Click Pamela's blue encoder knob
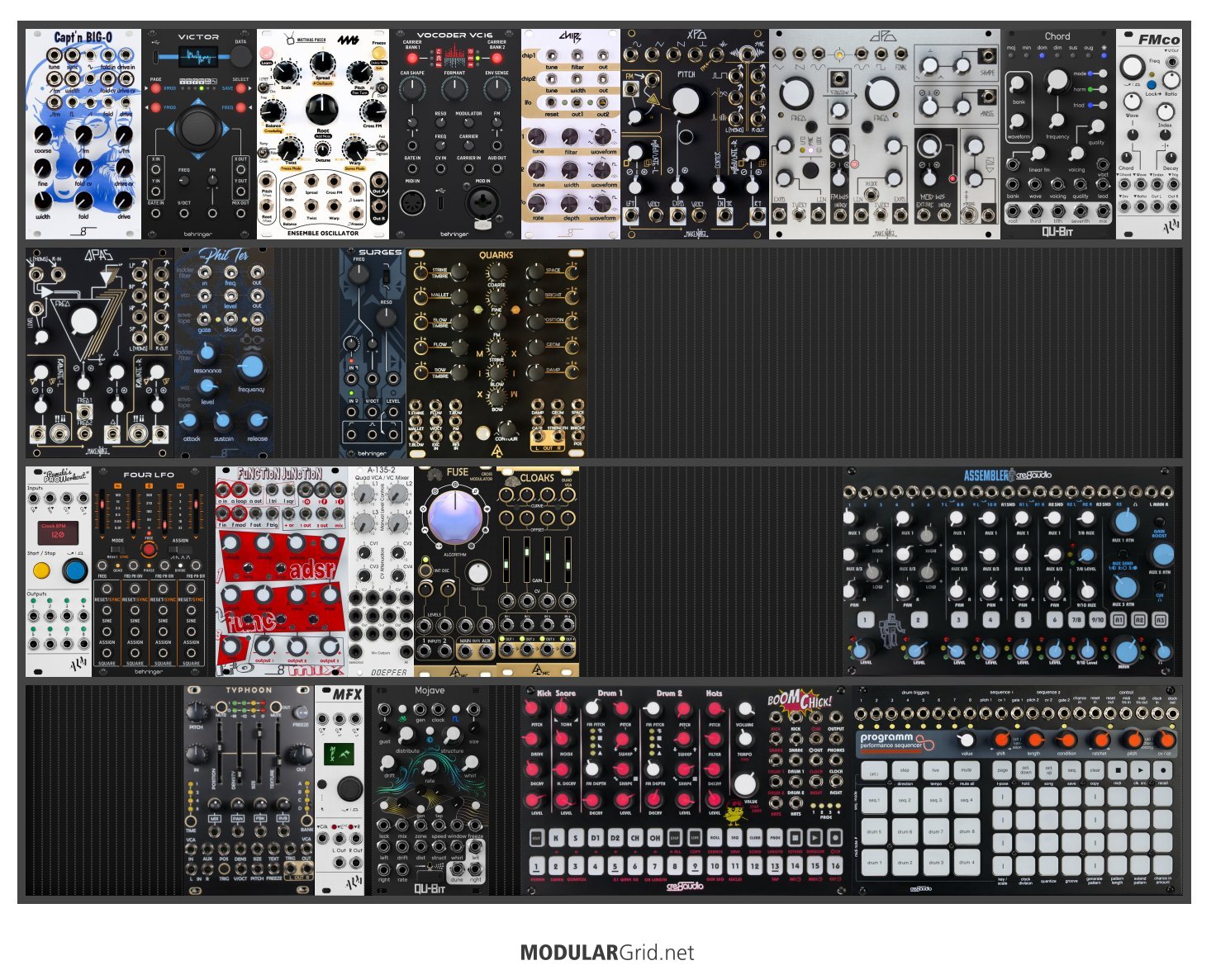 (x=74, y=570)
